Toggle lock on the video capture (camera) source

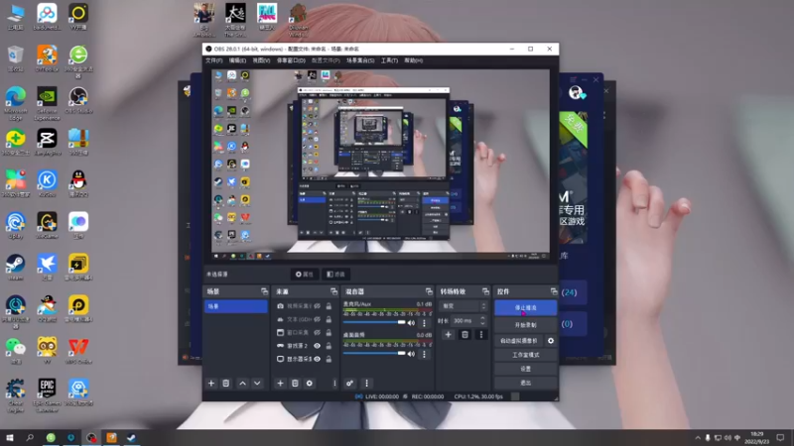coord(329,306)
